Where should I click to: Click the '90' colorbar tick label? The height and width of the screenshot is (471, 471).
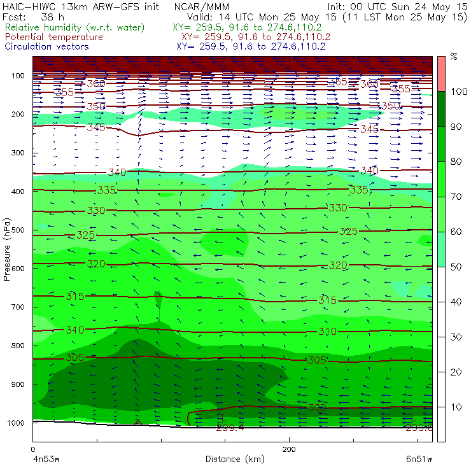click(456, 127)
